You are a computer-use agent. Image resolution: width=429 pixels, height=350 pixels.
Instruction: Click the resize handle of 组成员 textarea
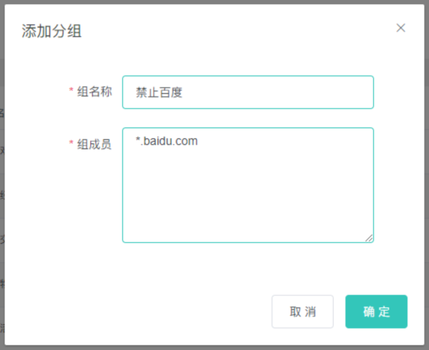(x=370, y=238)
